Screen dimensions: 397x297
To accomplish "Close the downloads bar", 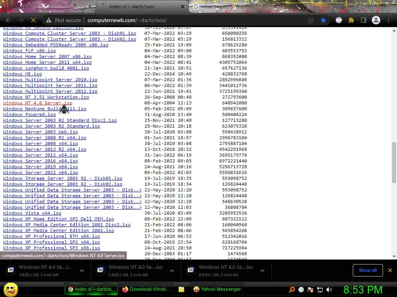I will 390,270.
